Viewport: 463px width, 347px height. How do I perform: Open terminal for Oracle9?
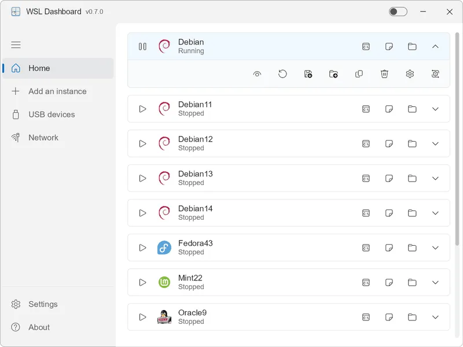click(x=366, y=317)
